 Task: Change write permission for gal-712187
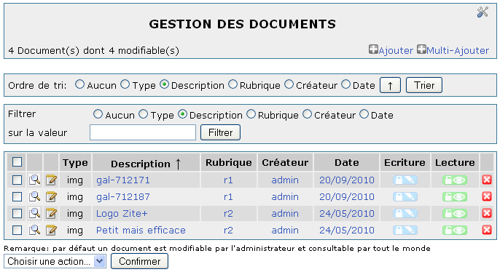tap(405, 197)
